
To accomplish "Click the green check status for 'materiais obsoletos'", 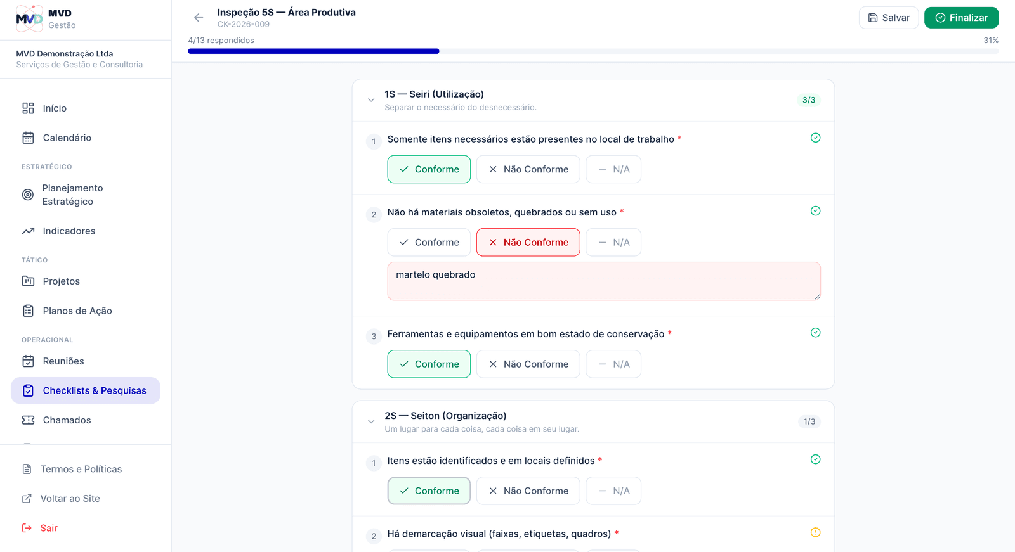I will coord(815,211).
